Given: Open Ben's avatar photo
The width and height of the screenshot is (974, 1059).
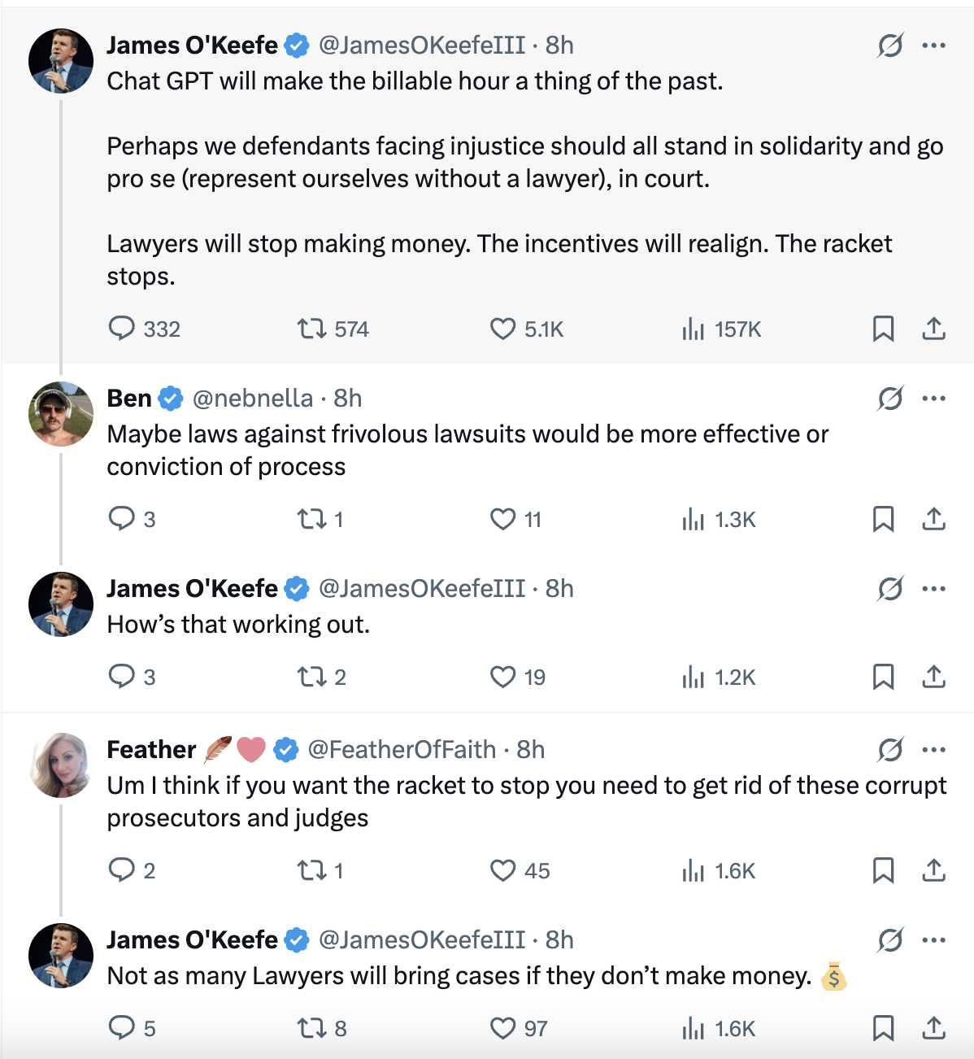Looking at the screenshot, I should click(x=61, y=413).
